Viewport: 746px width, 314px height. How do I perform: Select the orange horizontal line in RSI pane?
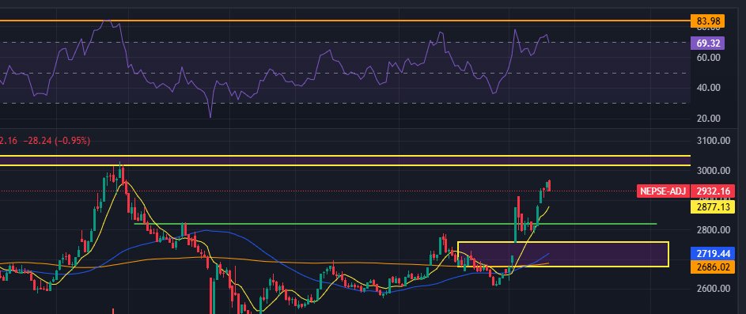tap(345, 21)
